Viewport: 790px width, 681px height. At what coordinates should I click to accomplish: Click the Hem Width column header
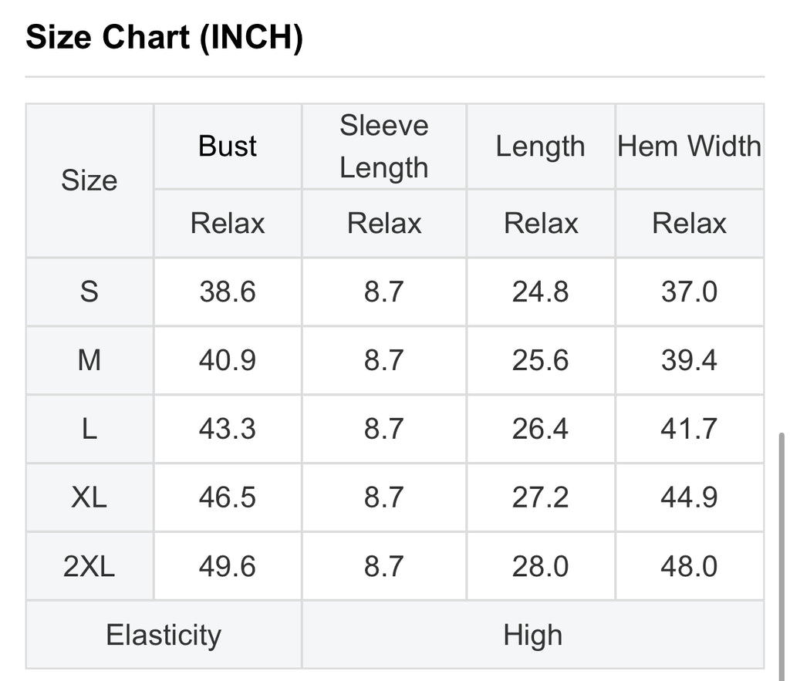[690, 147]
